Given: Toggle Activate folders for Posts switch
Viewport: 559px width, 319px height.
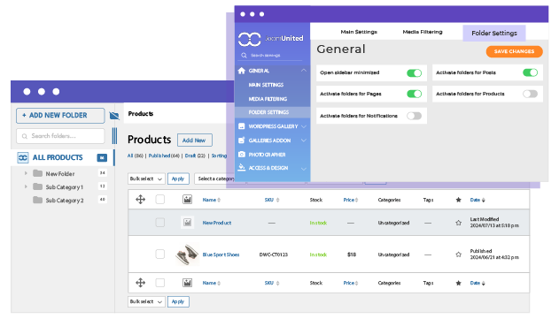Looking at the screenshot, I should click(x=530, y=72).
